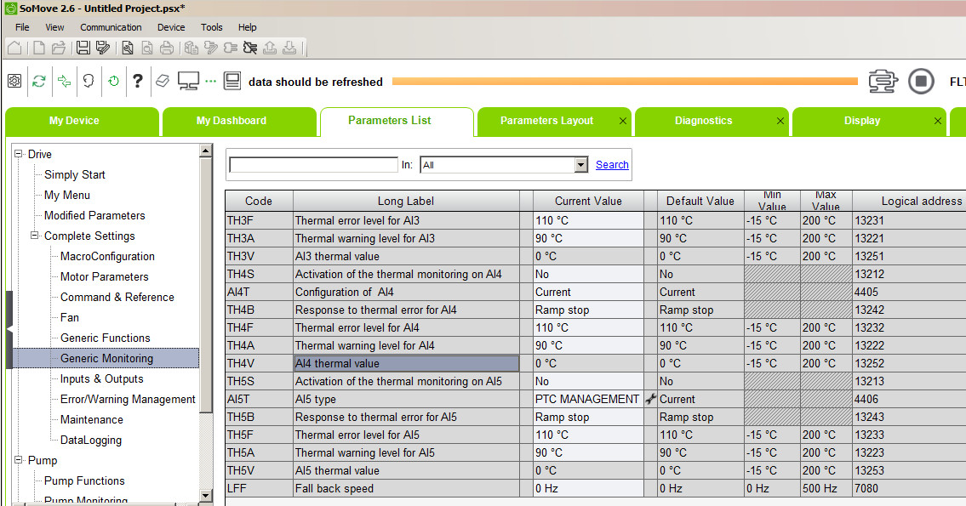966x506 pixels.
Task: Click the drive device icon before status text
Action: point(232,81)
